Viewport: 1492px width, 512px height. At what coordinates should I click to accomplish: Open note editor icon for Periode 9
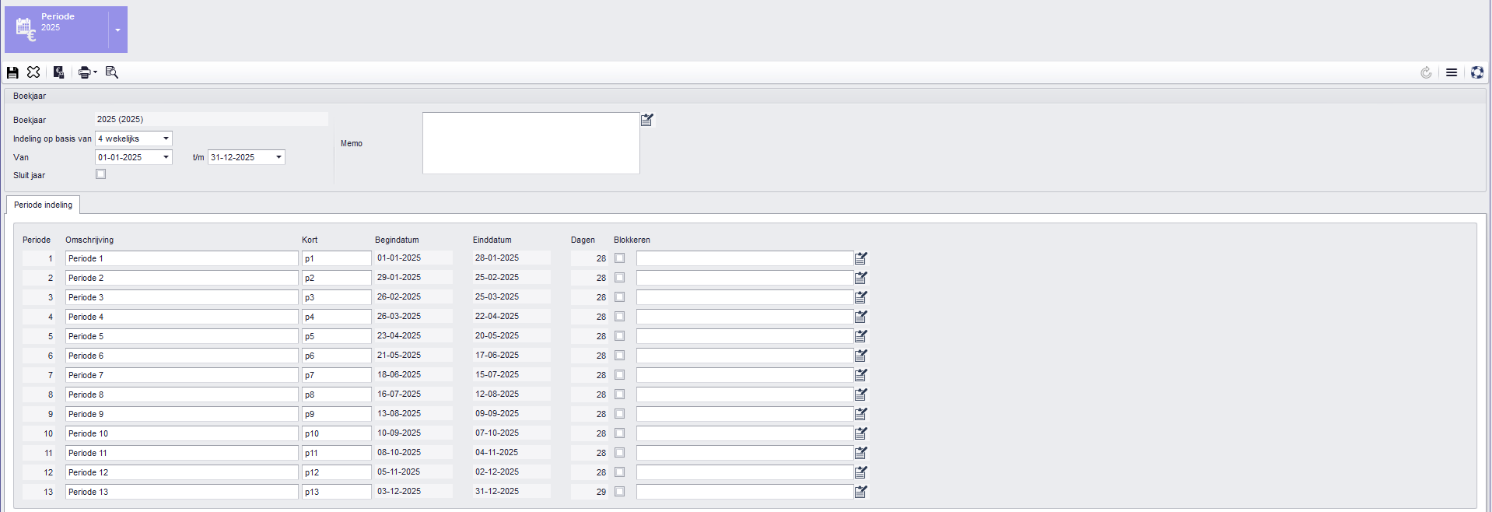(x=861, y=414)
